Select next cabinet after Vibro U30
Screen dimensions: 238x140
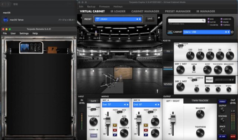point(229,32)
